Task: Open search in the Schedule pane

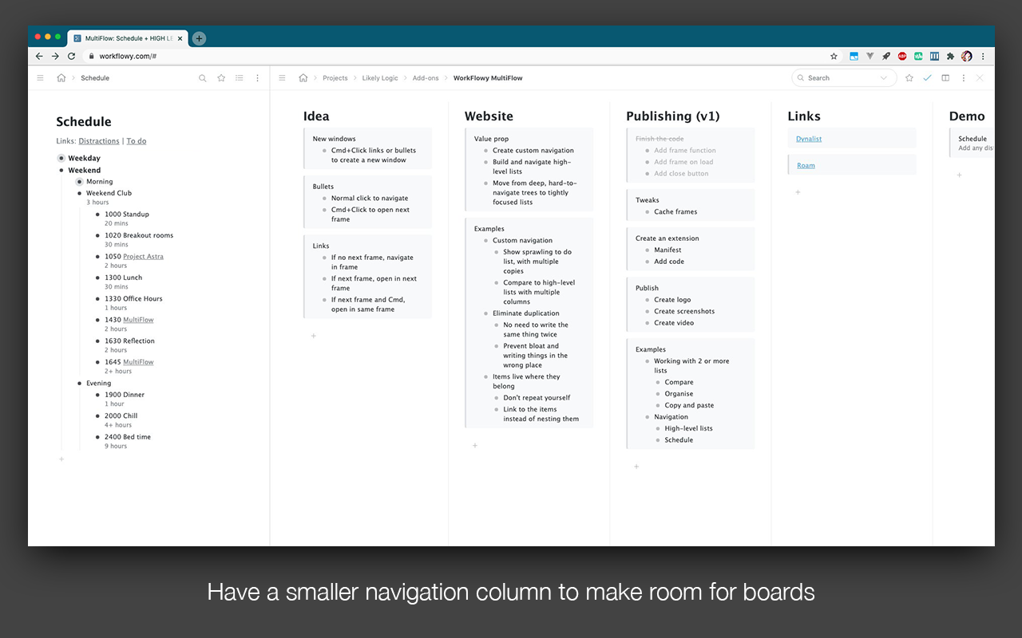Action: tap(203, 77)
